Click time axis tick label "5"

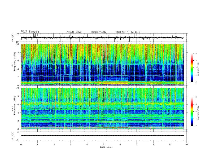(104, 145)
